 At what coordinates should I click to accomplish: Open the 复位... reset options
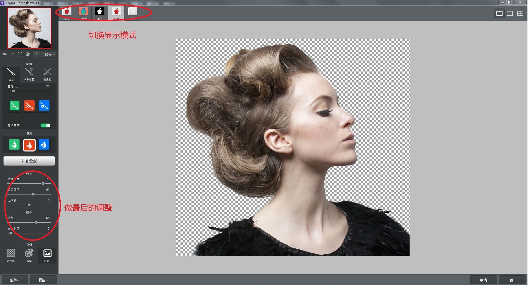[x=43, y=280]
